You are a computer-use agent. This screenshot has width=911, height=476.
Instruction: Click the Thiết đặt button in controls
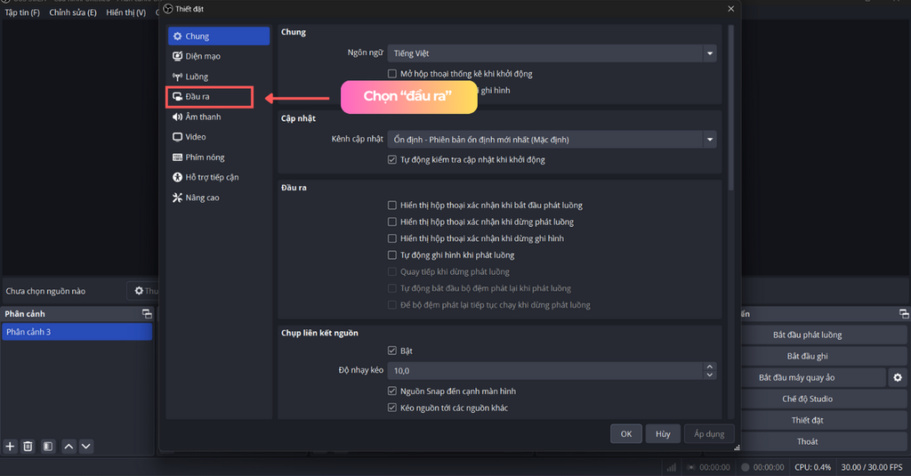tap(825, 420)
